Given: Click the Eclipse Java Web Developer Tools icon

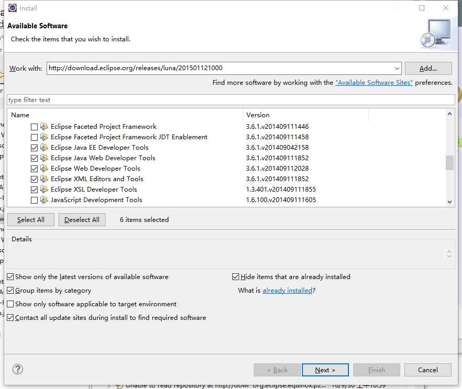Looking at the screenshot, I should pos(44,158).
